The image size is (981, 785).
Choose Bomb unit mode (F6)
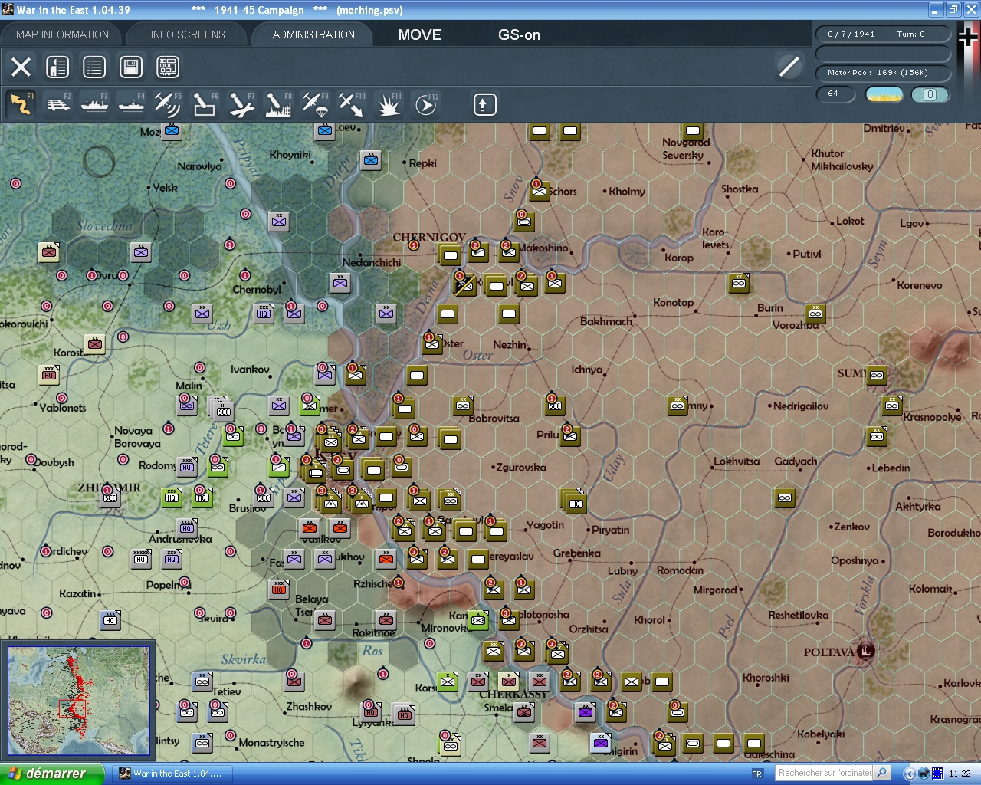205,104
